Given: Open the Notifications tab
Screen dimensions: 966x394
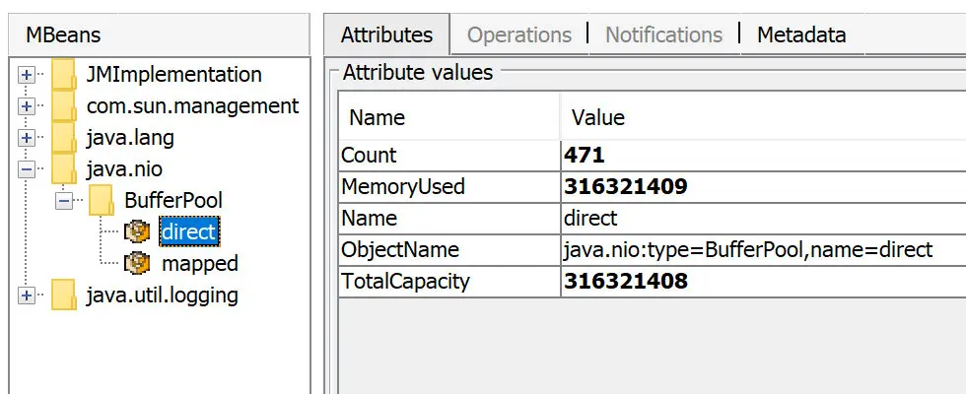Looking at the screenshot, I should (x=663, y=34).
